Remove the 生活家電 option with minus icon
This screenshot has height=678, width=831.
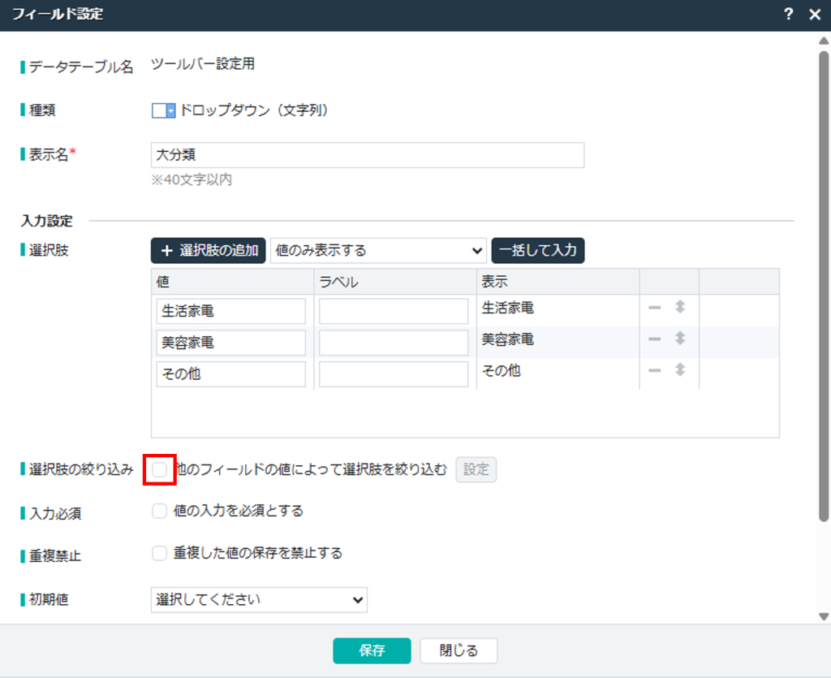point(654,308)
